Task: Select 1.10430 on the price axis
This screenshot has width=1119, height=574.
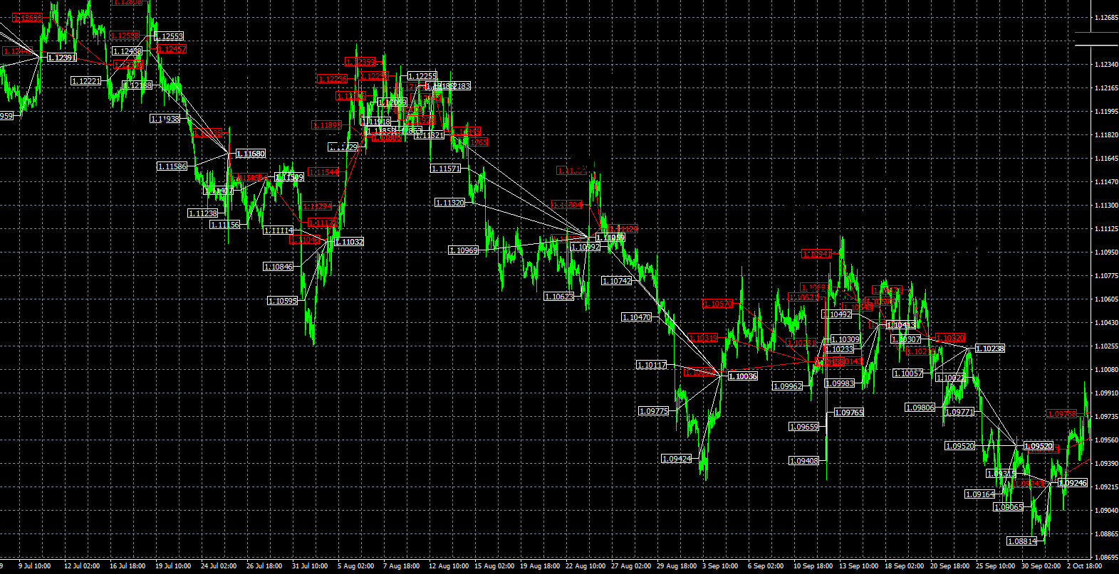Action: (x=1105, y=322)
